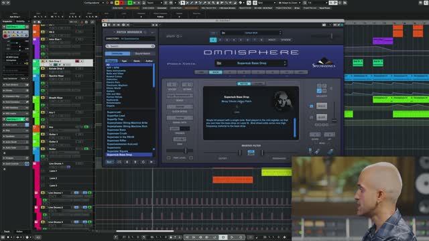429x241 pixels.
Task: Step to previous patch with up arrow
Action: (x=135, y=162)
